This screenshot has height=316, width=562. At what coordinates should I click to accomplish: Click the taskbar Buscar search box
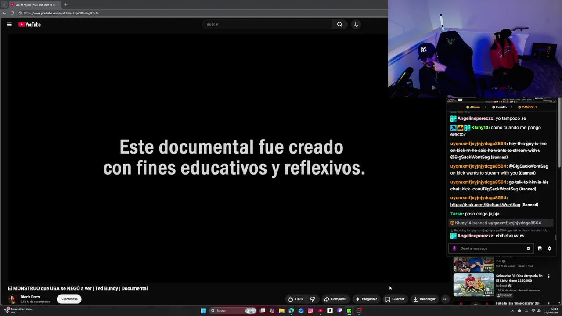click(x=233, y=311)
